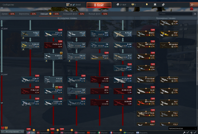Expand the F6F aircraft group
The width and height of the screenshot is (198, 134).
pyautogui.click(x=77, y=45)
